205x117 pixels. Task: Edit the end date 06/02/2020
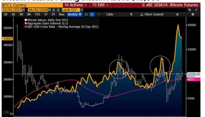click(38, 10)
